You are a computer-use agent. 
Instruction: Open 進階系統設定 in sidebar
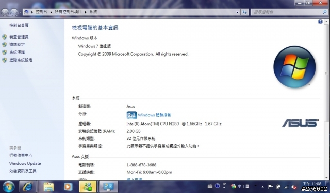click(x=21, y=60)
